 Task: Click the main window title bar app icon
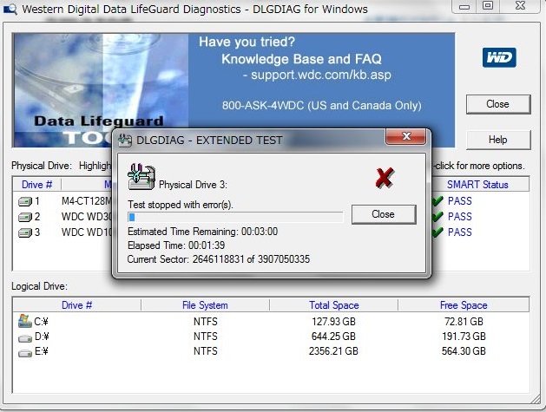pos(10,9)
